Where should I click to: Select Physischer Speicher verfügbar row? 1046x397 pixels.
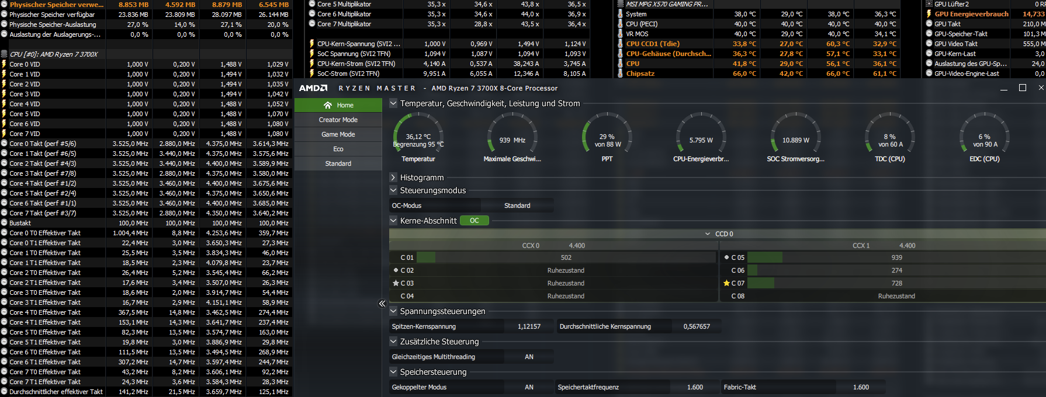tap(146, 15)
